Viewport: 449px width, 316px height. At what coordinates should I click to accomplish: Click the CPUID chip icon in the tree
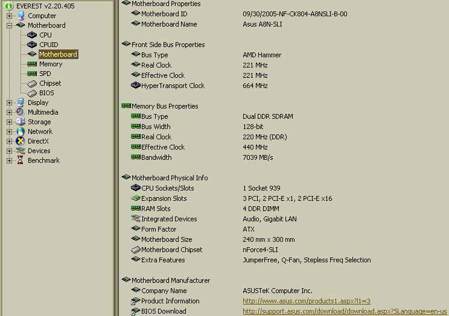click(x=32, y=45)
